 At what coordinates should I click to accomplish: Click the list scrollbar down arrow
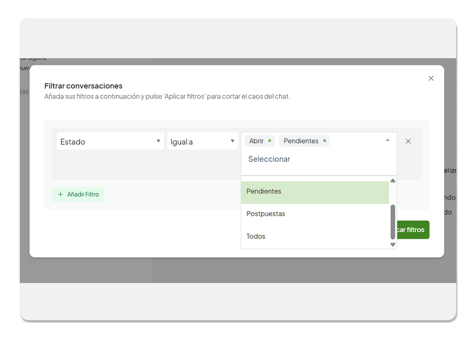tap(393, 245)
